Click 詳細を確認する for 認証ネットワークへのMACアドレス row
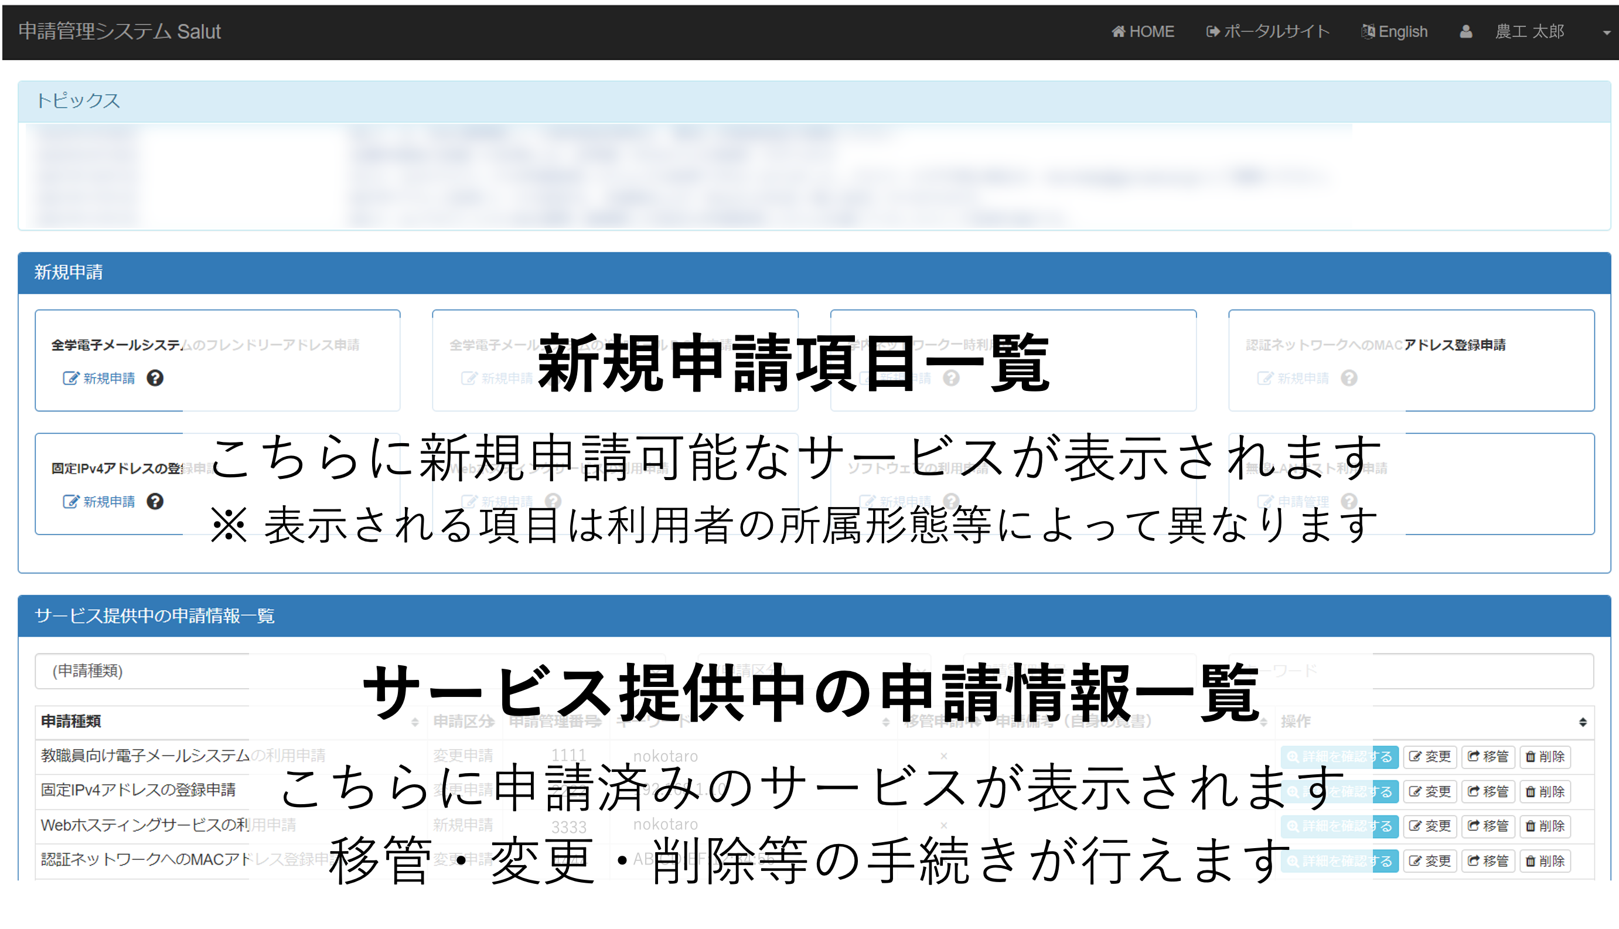The image size is (1619, 929). click(1339, 862)
